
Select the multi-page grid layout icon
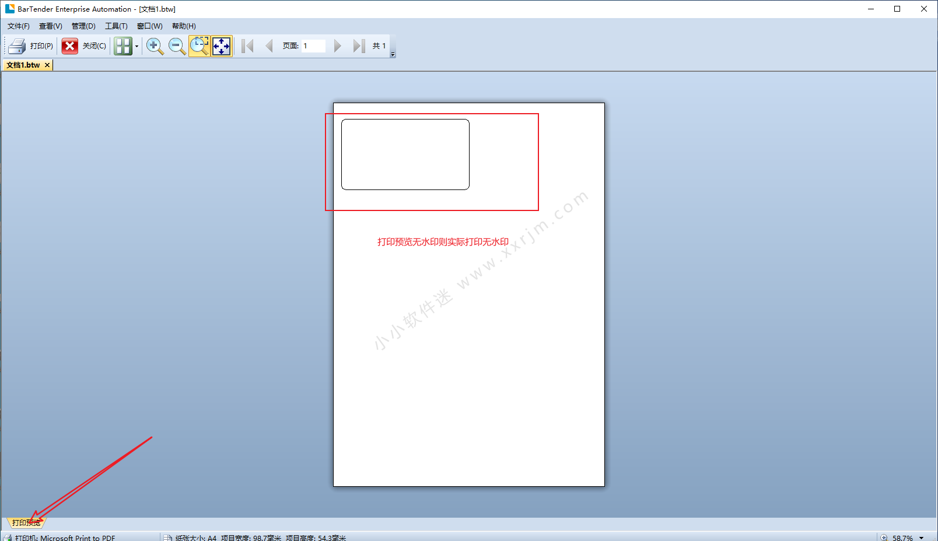point(123,46)
